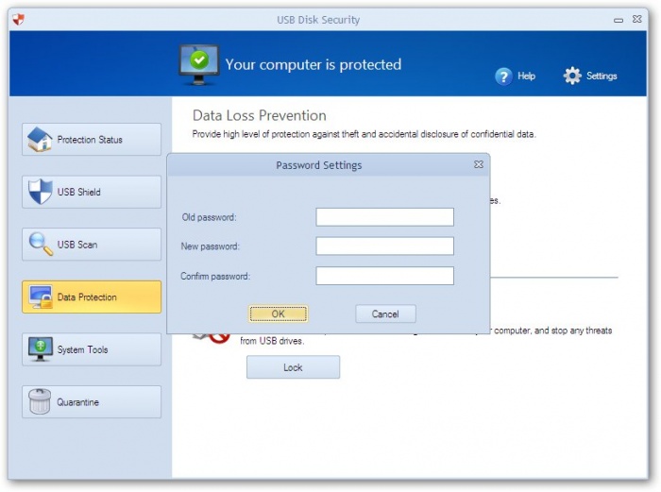Click the System Tools monitor icon
Image resolution: width=661 pixels, height=492 pixels.
pyautogui.click(x=40, y=349)
